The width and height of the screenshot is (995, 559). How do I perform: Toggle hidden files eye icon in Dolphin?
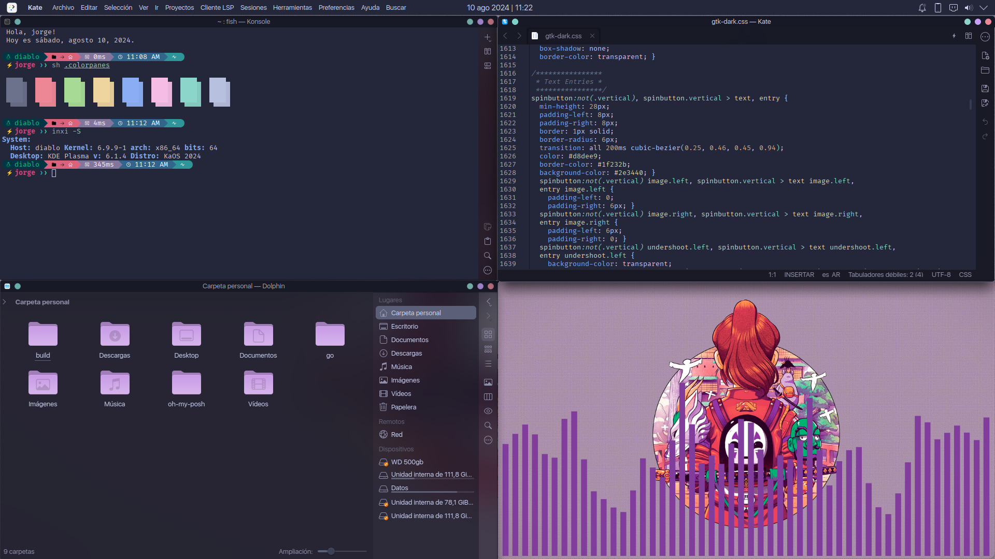(x=488, y=411)
